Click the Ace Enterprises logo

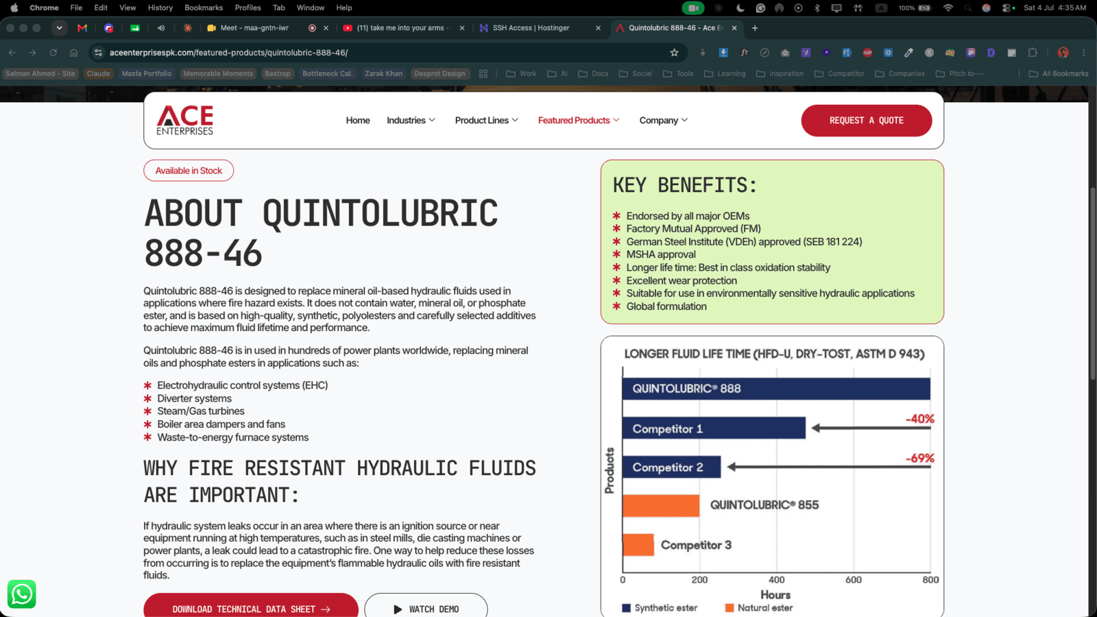185,120
